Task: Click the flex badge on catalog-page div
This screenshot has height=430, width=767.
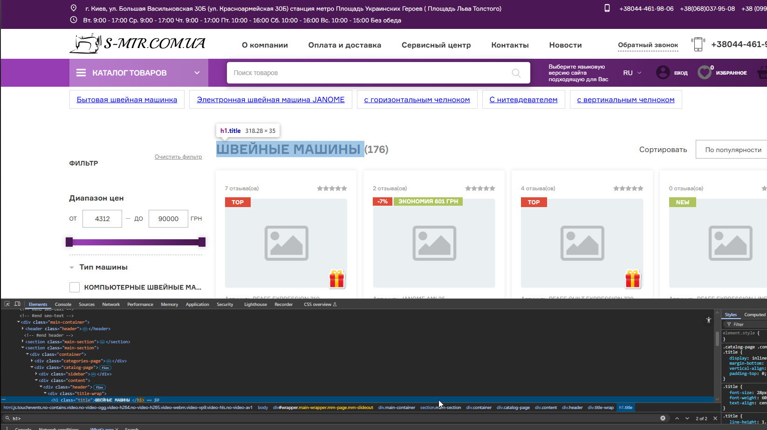Action: point(105,368)
